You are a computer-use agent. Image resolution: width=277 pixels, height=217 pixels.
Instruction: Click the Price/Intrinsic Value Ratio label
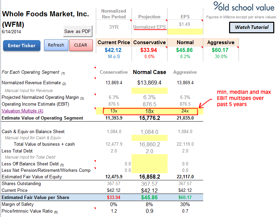tap(30, 211)
